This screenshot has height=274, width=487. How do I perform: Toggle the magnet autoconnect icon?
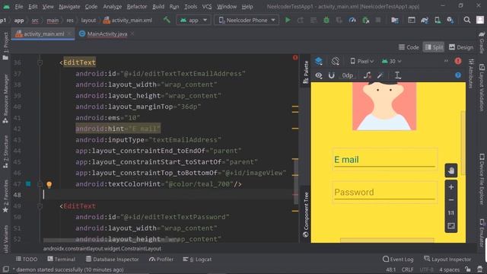(x=332, y=75)
